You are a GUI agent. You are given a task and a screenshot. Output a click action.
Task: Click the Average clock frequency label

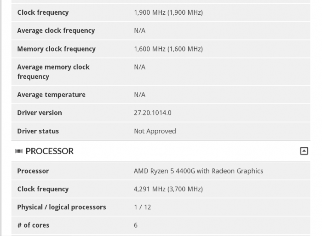(56, 30)
